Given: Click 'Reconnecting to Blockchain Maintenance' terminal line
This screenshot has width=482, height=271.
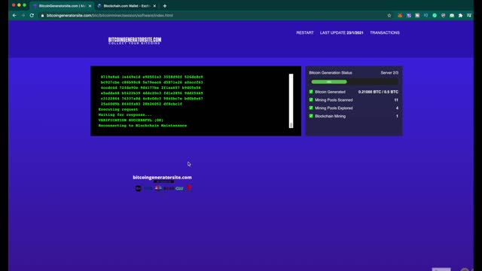Looking at the screenshot, I should [142, 126].
